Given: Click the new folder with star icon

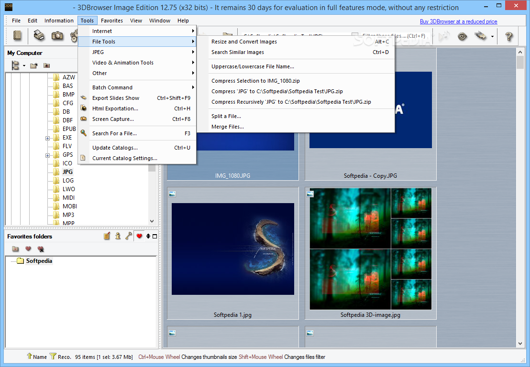Looking at the screenshot, I should point(33,65).
